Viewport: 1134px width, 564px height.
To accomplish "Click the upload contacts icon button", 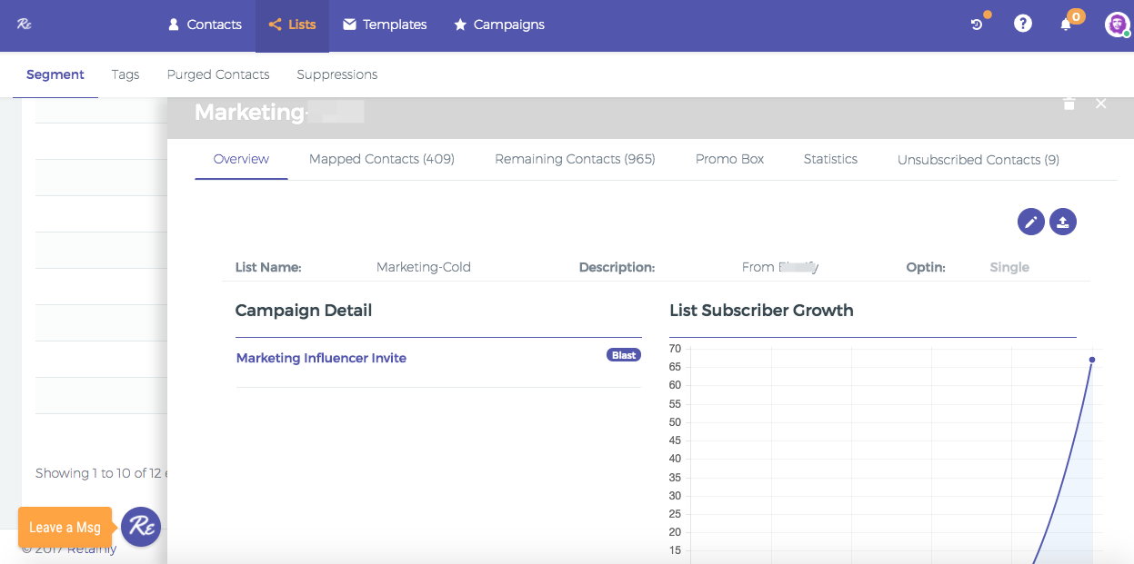I will click(x=1063, y=222).
